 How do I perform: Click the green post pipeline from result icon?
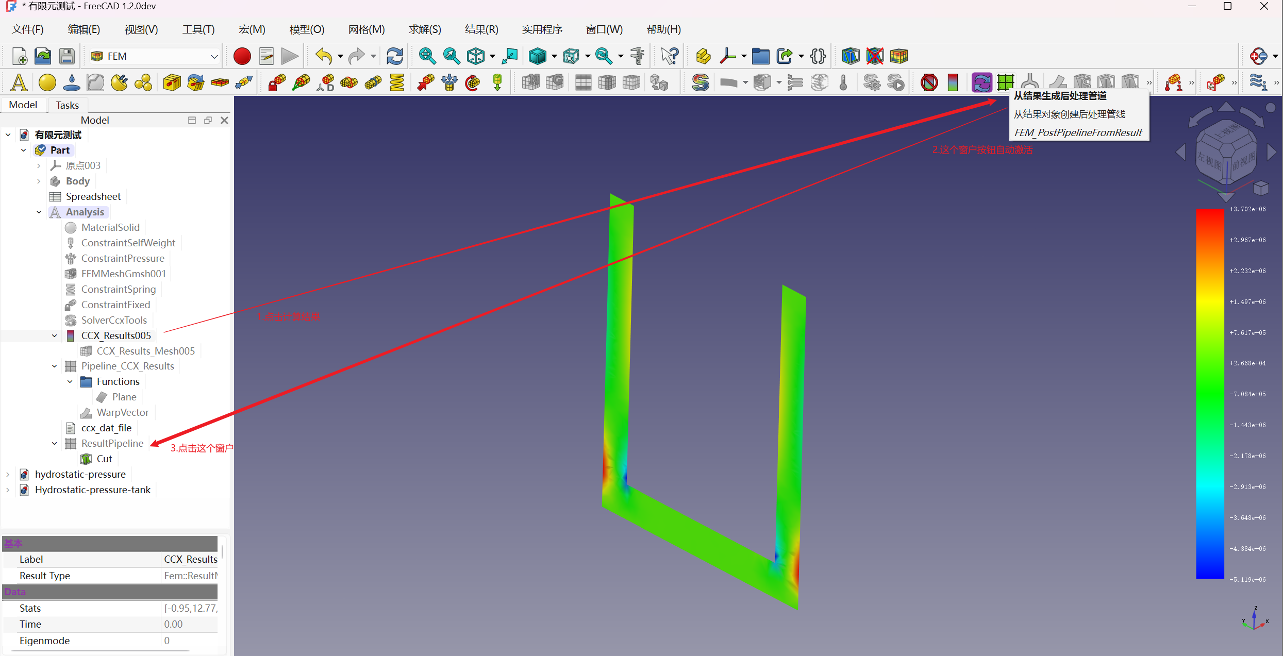coord(1005,82)
